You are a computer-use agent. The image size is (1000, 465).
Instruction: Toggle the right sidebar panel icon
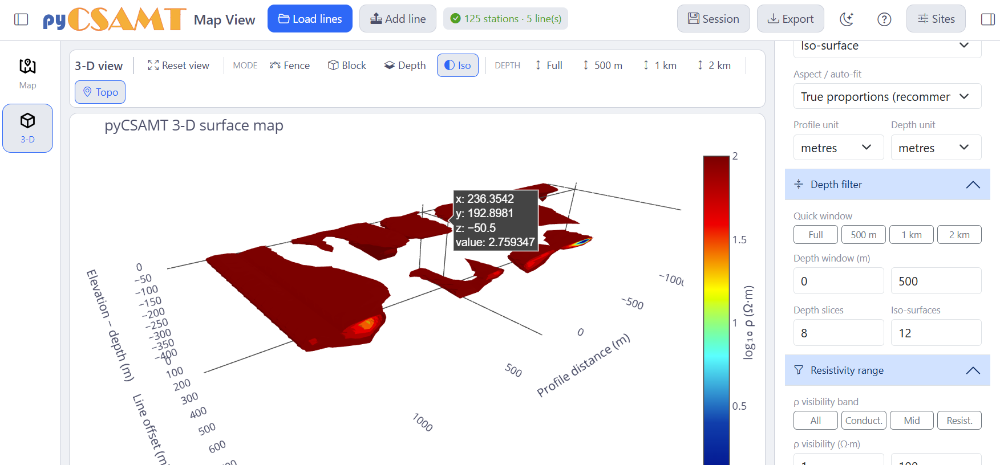point(988,19)
